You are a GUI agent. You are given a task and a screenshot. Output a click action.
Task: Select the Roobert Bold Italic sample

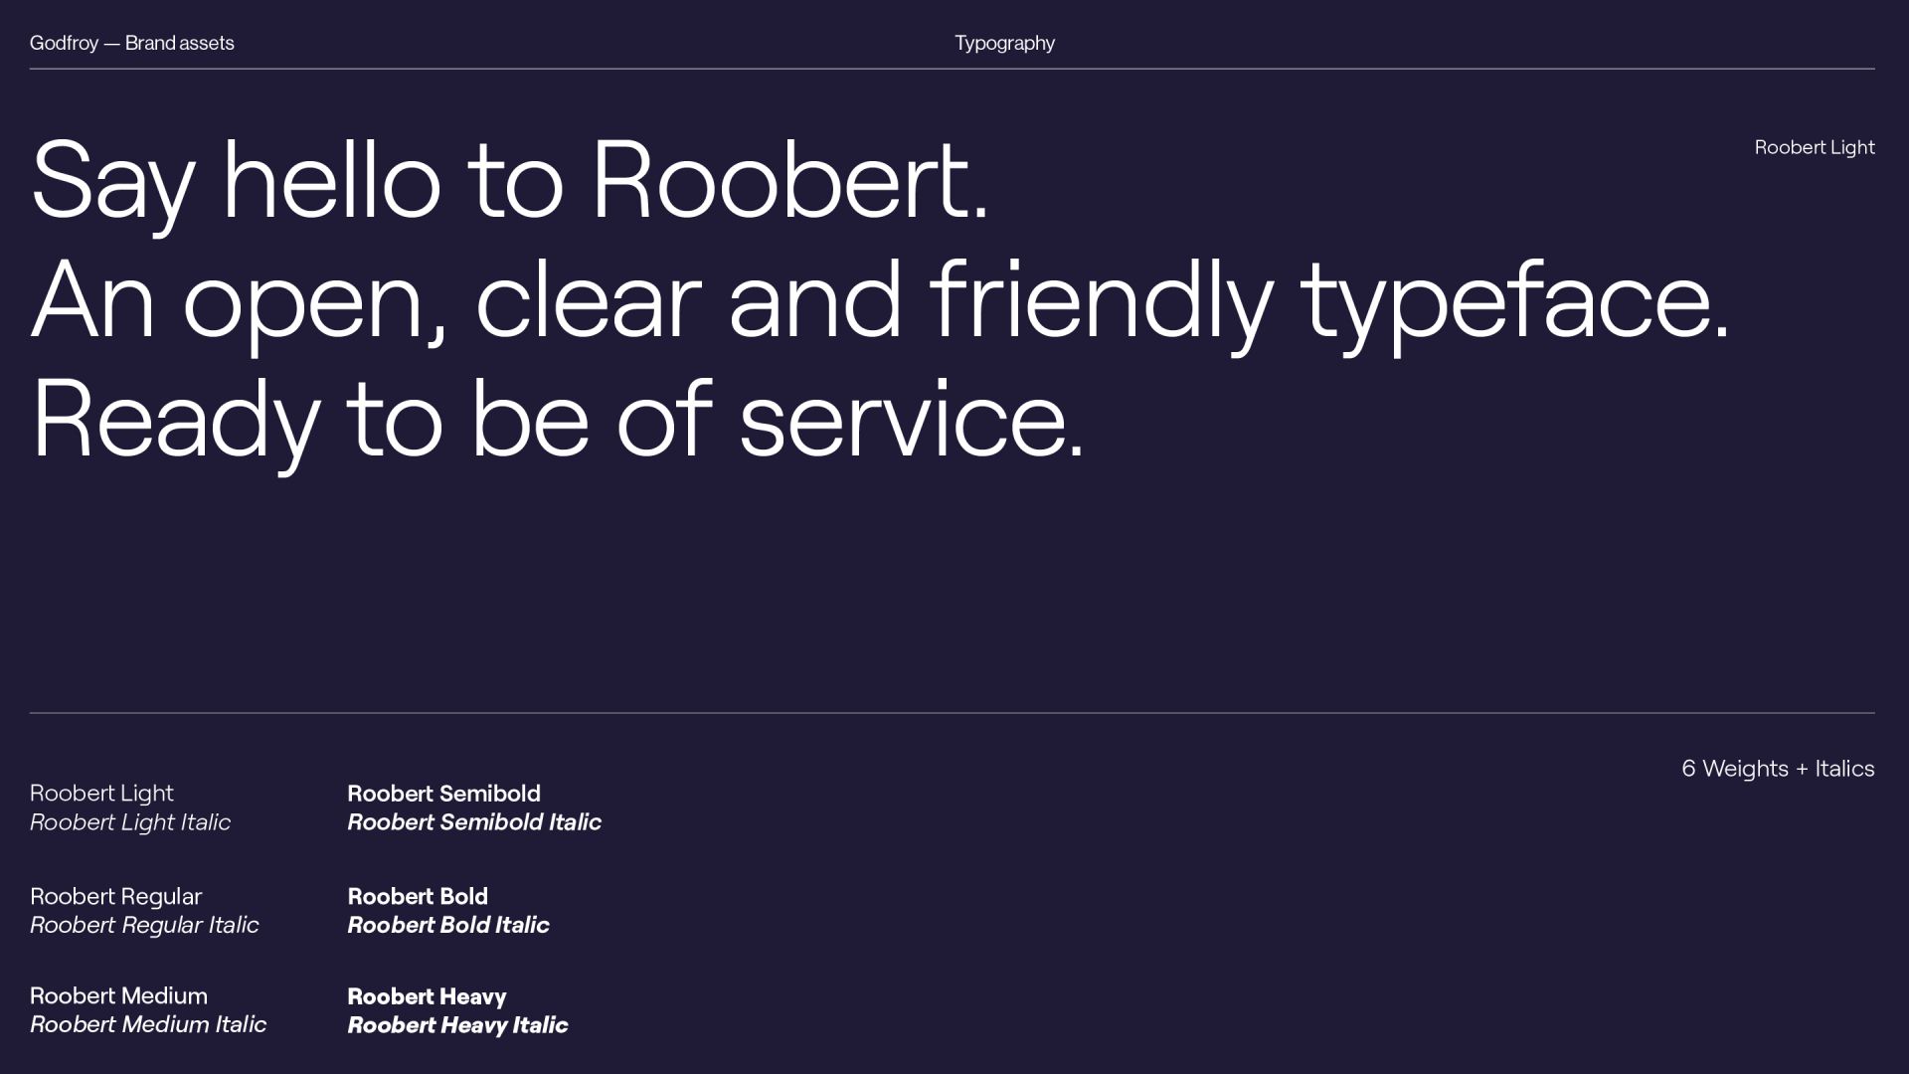coord(448,926)
